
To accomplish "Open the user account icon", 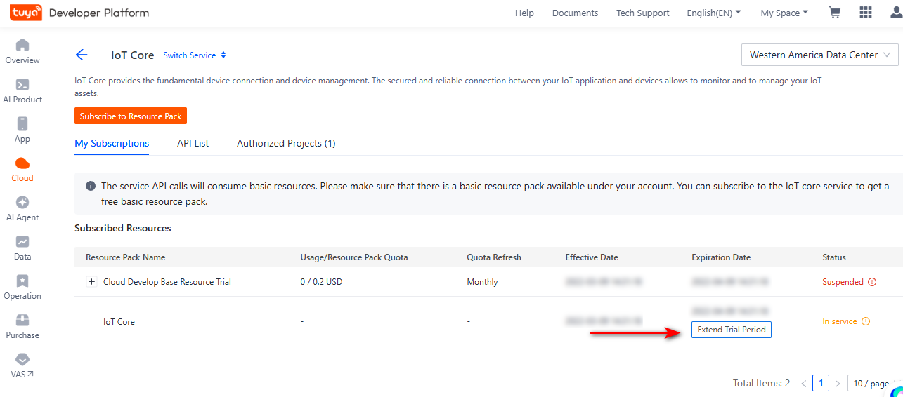I will (x=895, y=13).
